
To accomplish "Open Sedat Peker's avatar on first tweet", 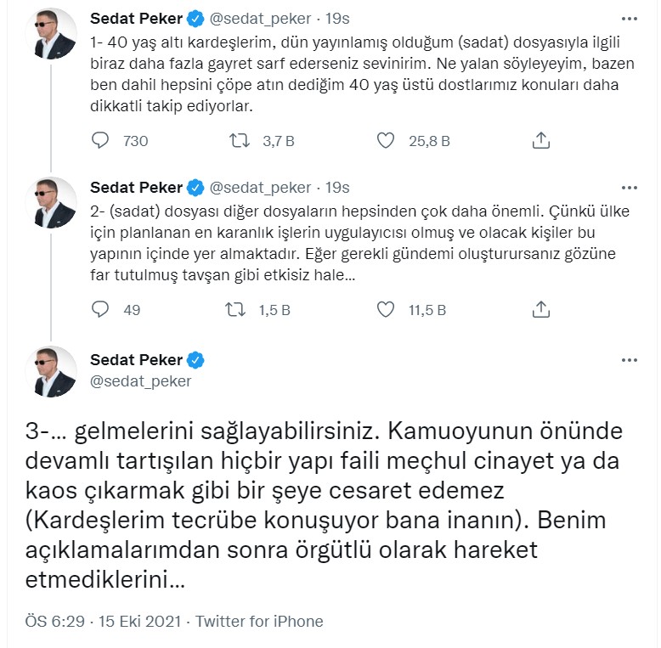I will (x=56, y=33).
